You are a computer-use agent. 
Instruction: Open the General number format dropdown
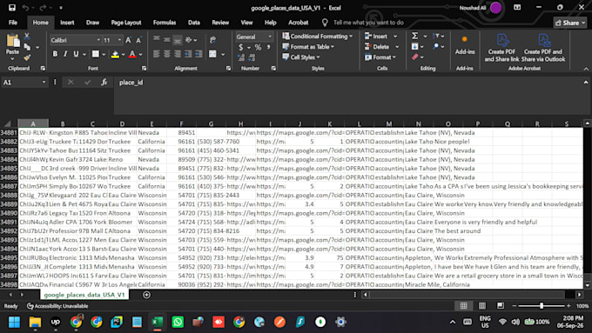tap(270, 37)
